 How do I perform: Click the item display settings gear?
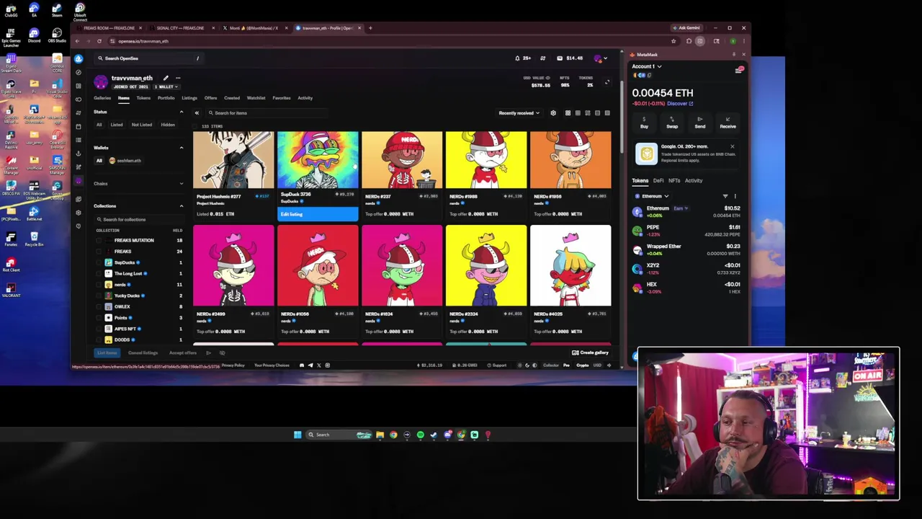pyautogui.click(x=553, y=113)
